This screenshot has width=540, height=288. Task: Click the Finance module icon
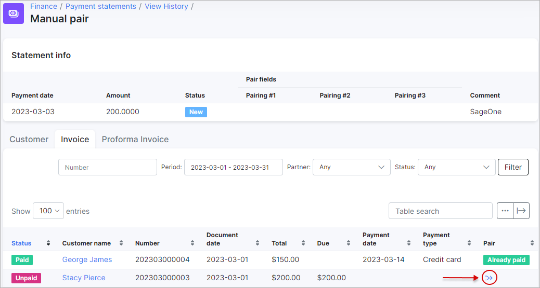tap(14, 13)
